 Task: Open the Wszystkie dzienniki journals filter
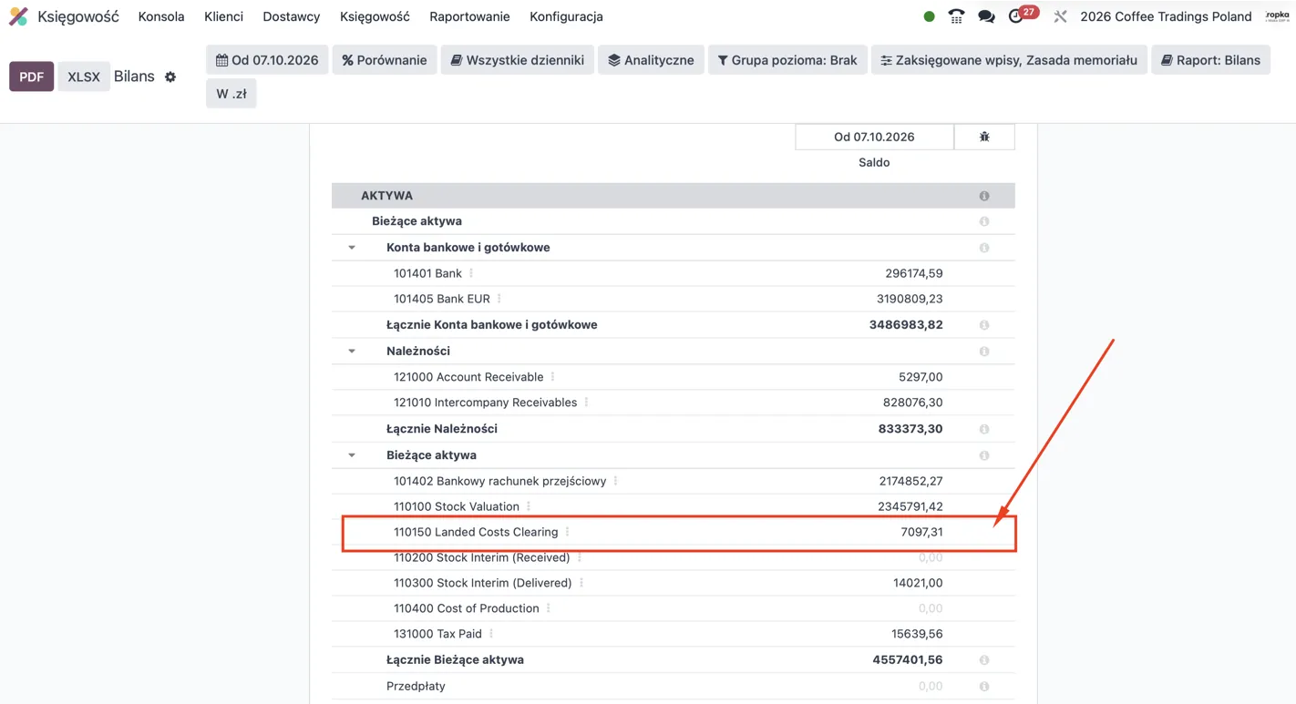click(518, 60)
